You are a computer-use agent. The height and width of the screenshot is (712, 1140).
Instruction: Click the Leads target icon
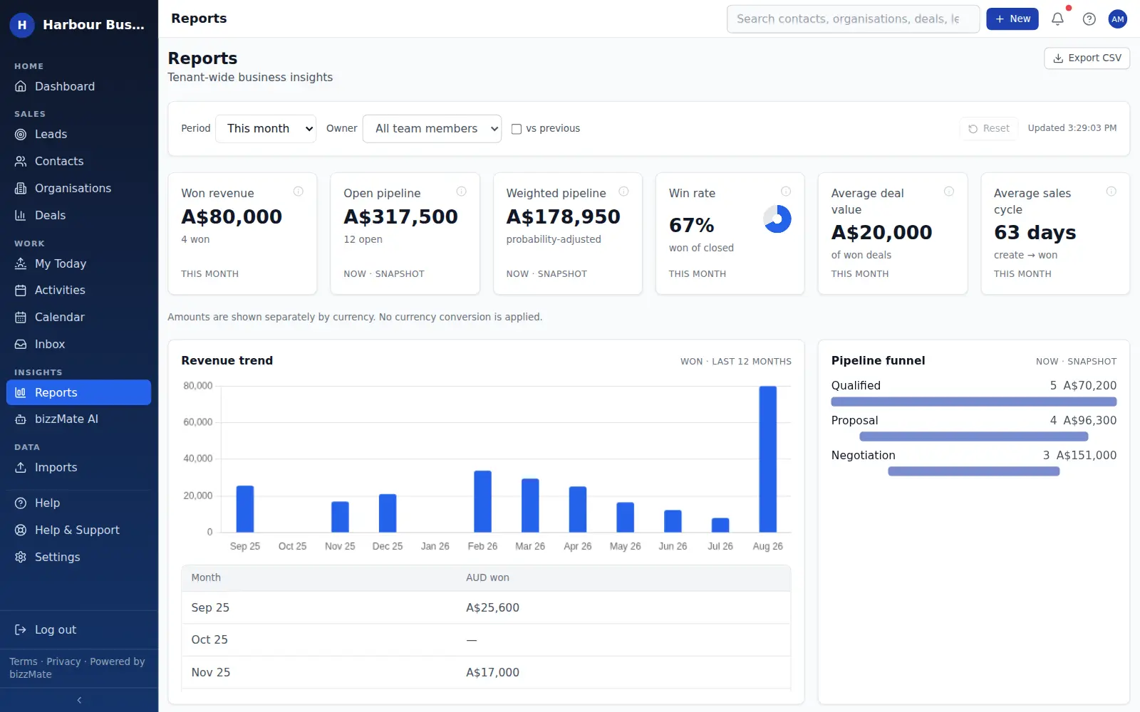click(21, 134)
